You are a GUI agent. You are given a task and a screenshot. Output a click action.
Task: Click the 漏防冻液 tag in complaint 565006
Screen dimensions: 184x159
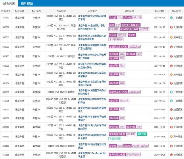[x=122, y=35]
